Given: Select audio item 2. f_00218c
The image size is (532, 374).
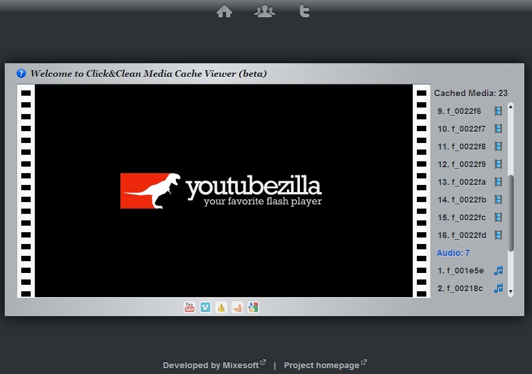Looking at the screenshot, I should [x=460, y=288].
